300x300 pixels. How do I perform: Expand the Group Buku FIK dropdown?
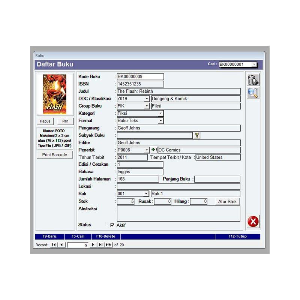147,106
